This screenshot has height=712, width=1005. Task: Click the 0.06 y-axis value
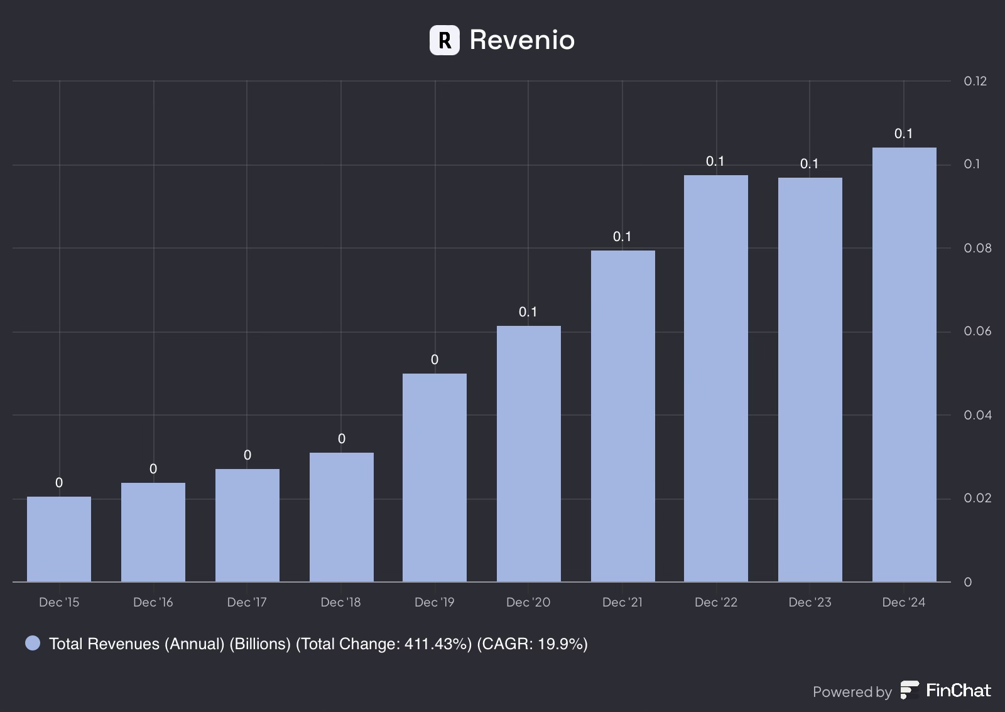(978, 331)
